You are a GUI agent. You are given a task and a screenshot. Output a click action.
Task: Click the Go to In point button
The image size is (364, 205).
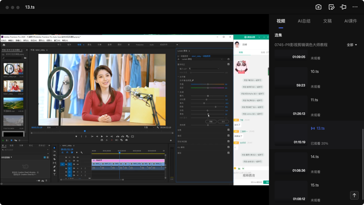pos(92,136)
